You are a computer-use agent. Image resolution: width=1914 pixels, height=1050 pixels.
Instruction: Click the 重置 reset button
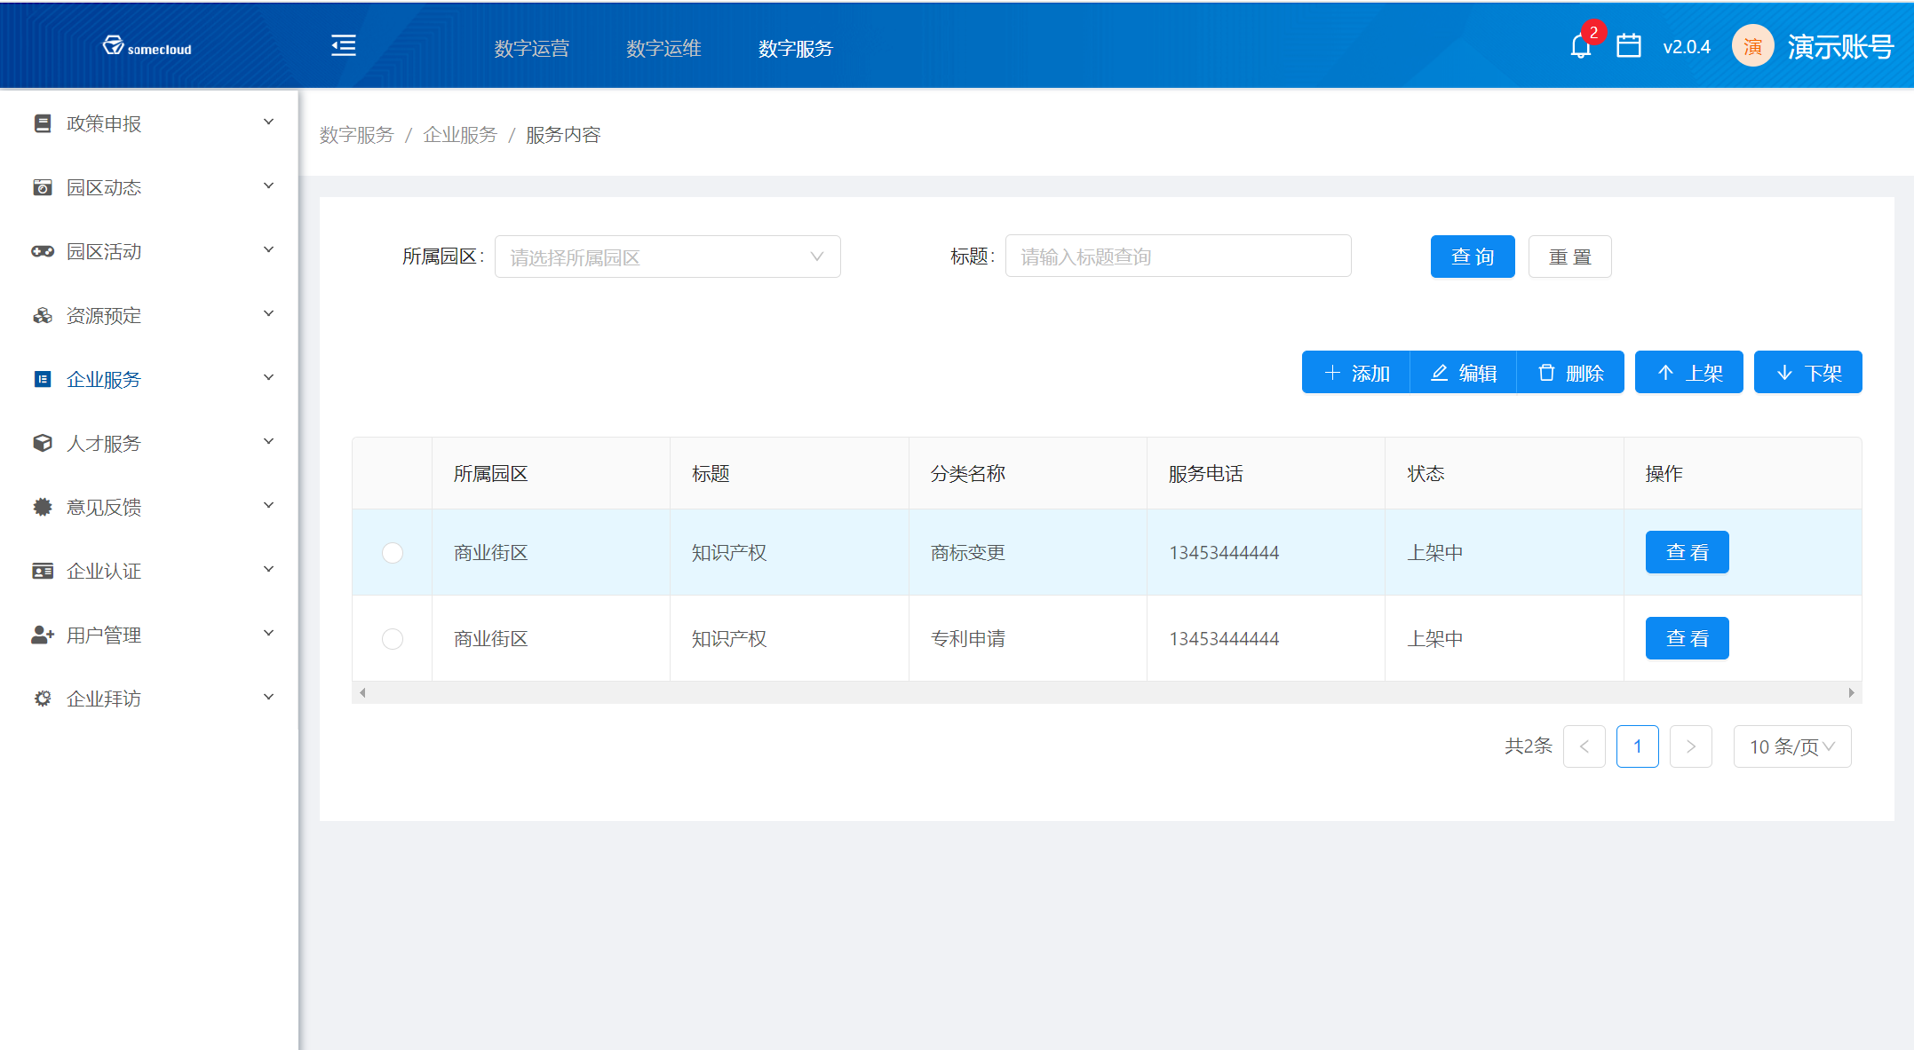(x=1569, y=257)
